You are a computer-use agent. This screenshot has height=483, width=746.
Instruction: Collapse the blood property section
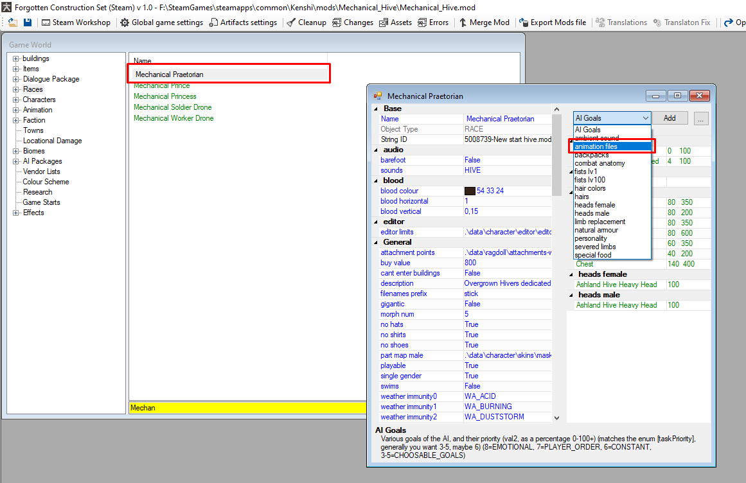click(377, 180)
